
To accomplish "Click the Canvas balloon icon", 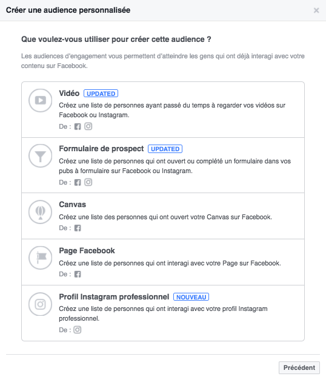I will click(40, 212).
